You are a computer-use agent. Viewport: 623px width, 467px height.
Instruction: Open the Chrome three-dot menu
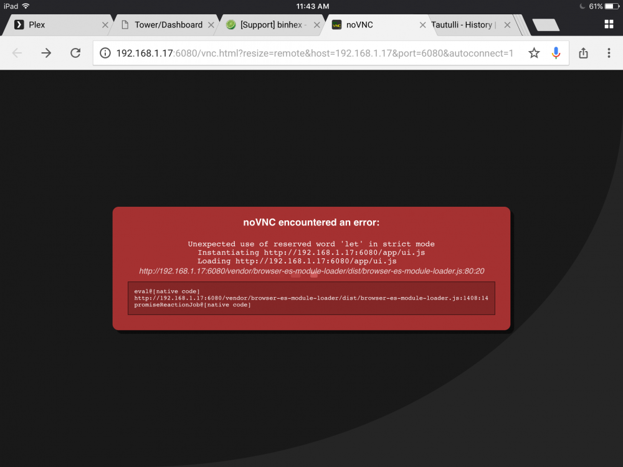[x=609, y=53]
